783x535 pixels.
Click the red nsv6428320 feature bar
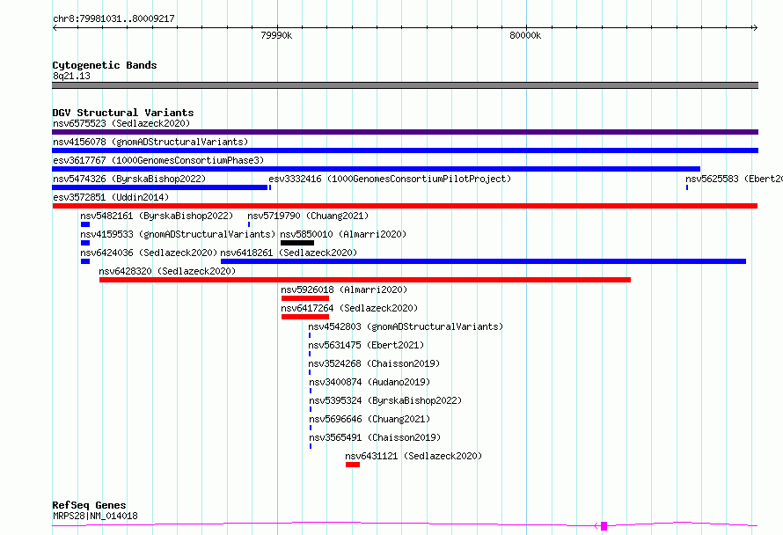365,280
